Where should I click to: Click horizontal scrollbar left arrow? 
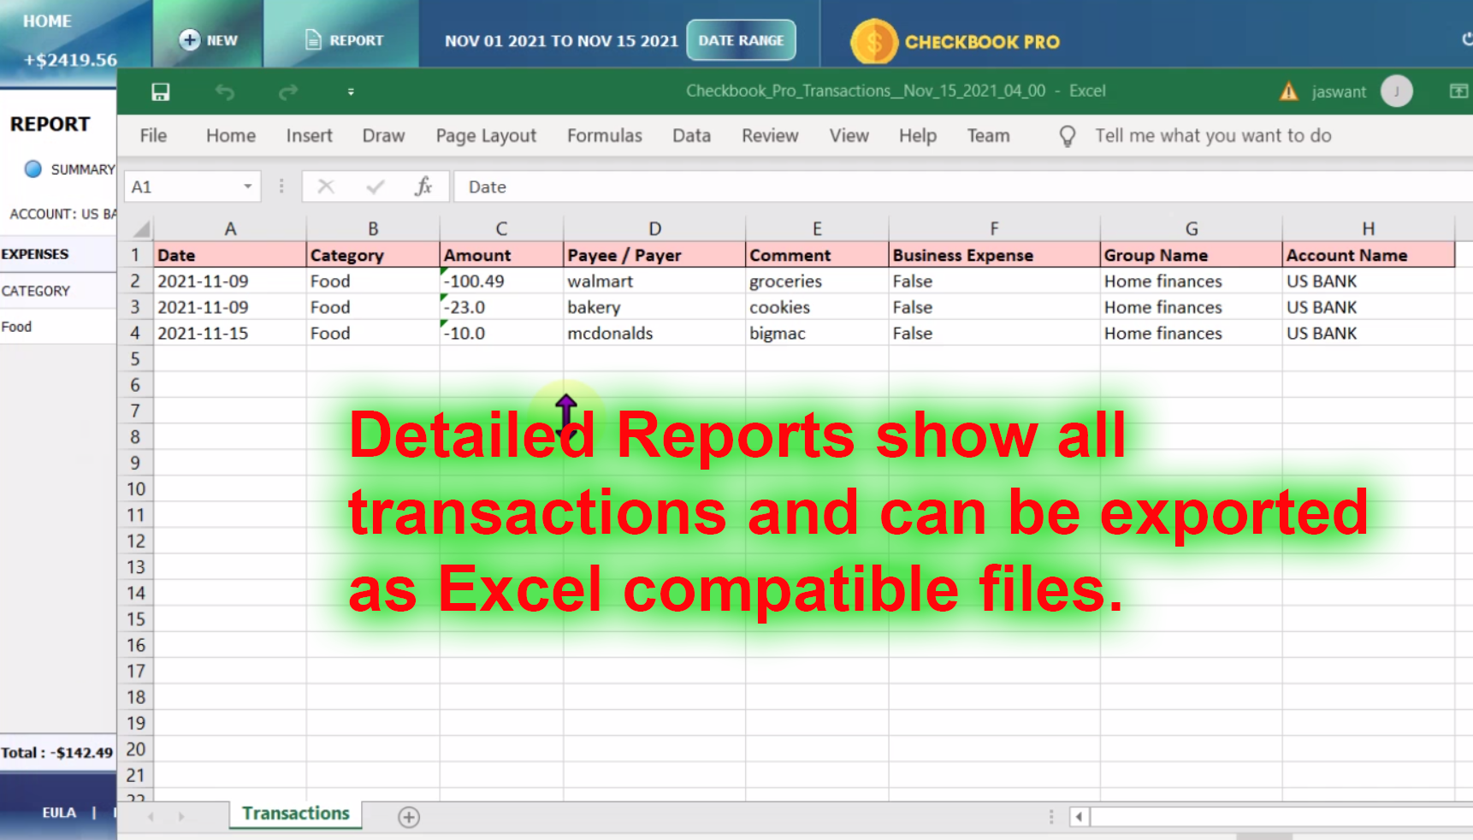[x=1079, y=817]
